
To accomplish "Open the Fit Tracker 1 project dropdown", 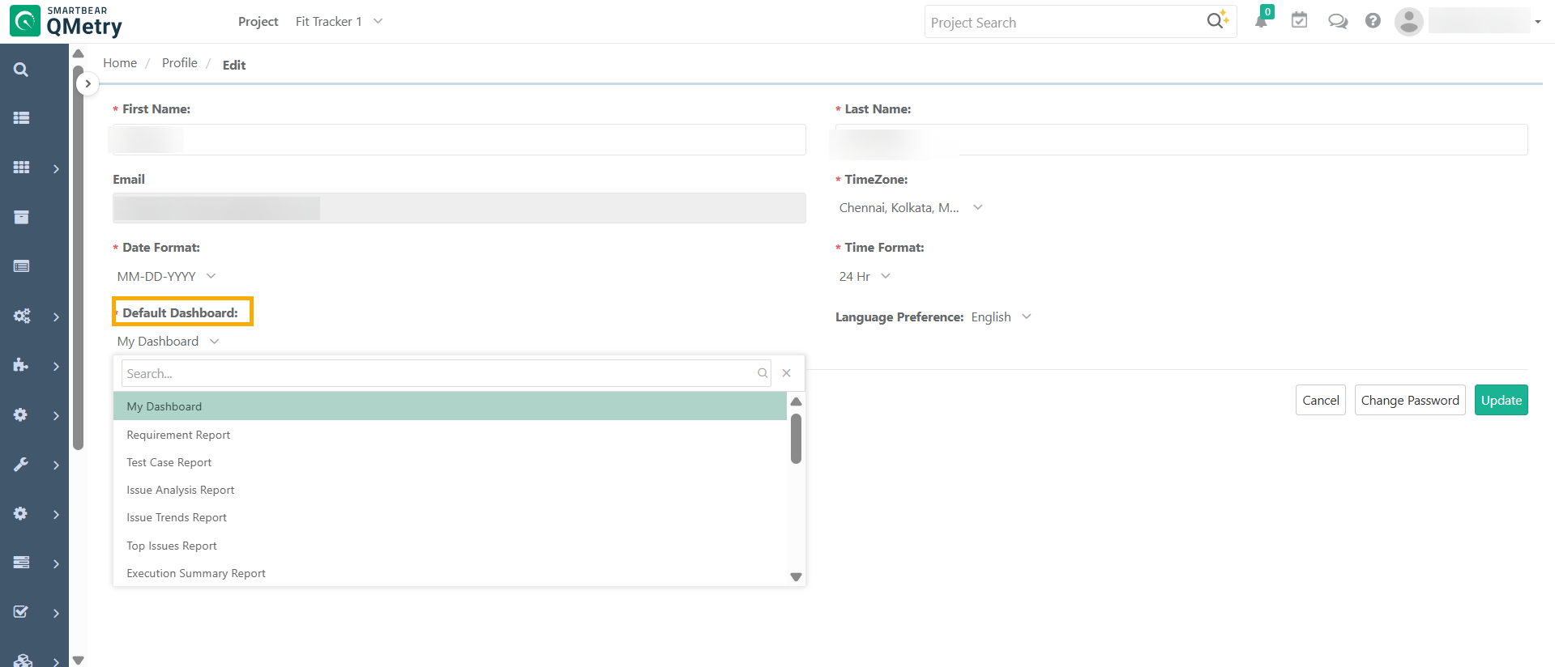I will 339,21.
